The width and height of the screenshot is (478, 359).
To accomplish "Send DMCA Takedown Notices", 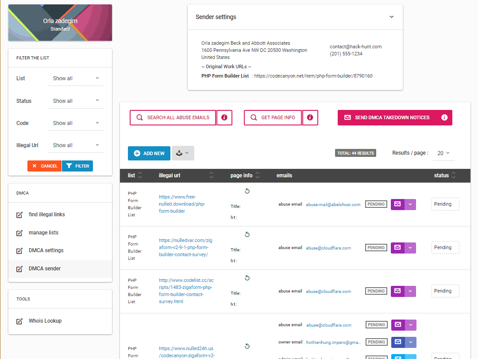I will point(395,117).
